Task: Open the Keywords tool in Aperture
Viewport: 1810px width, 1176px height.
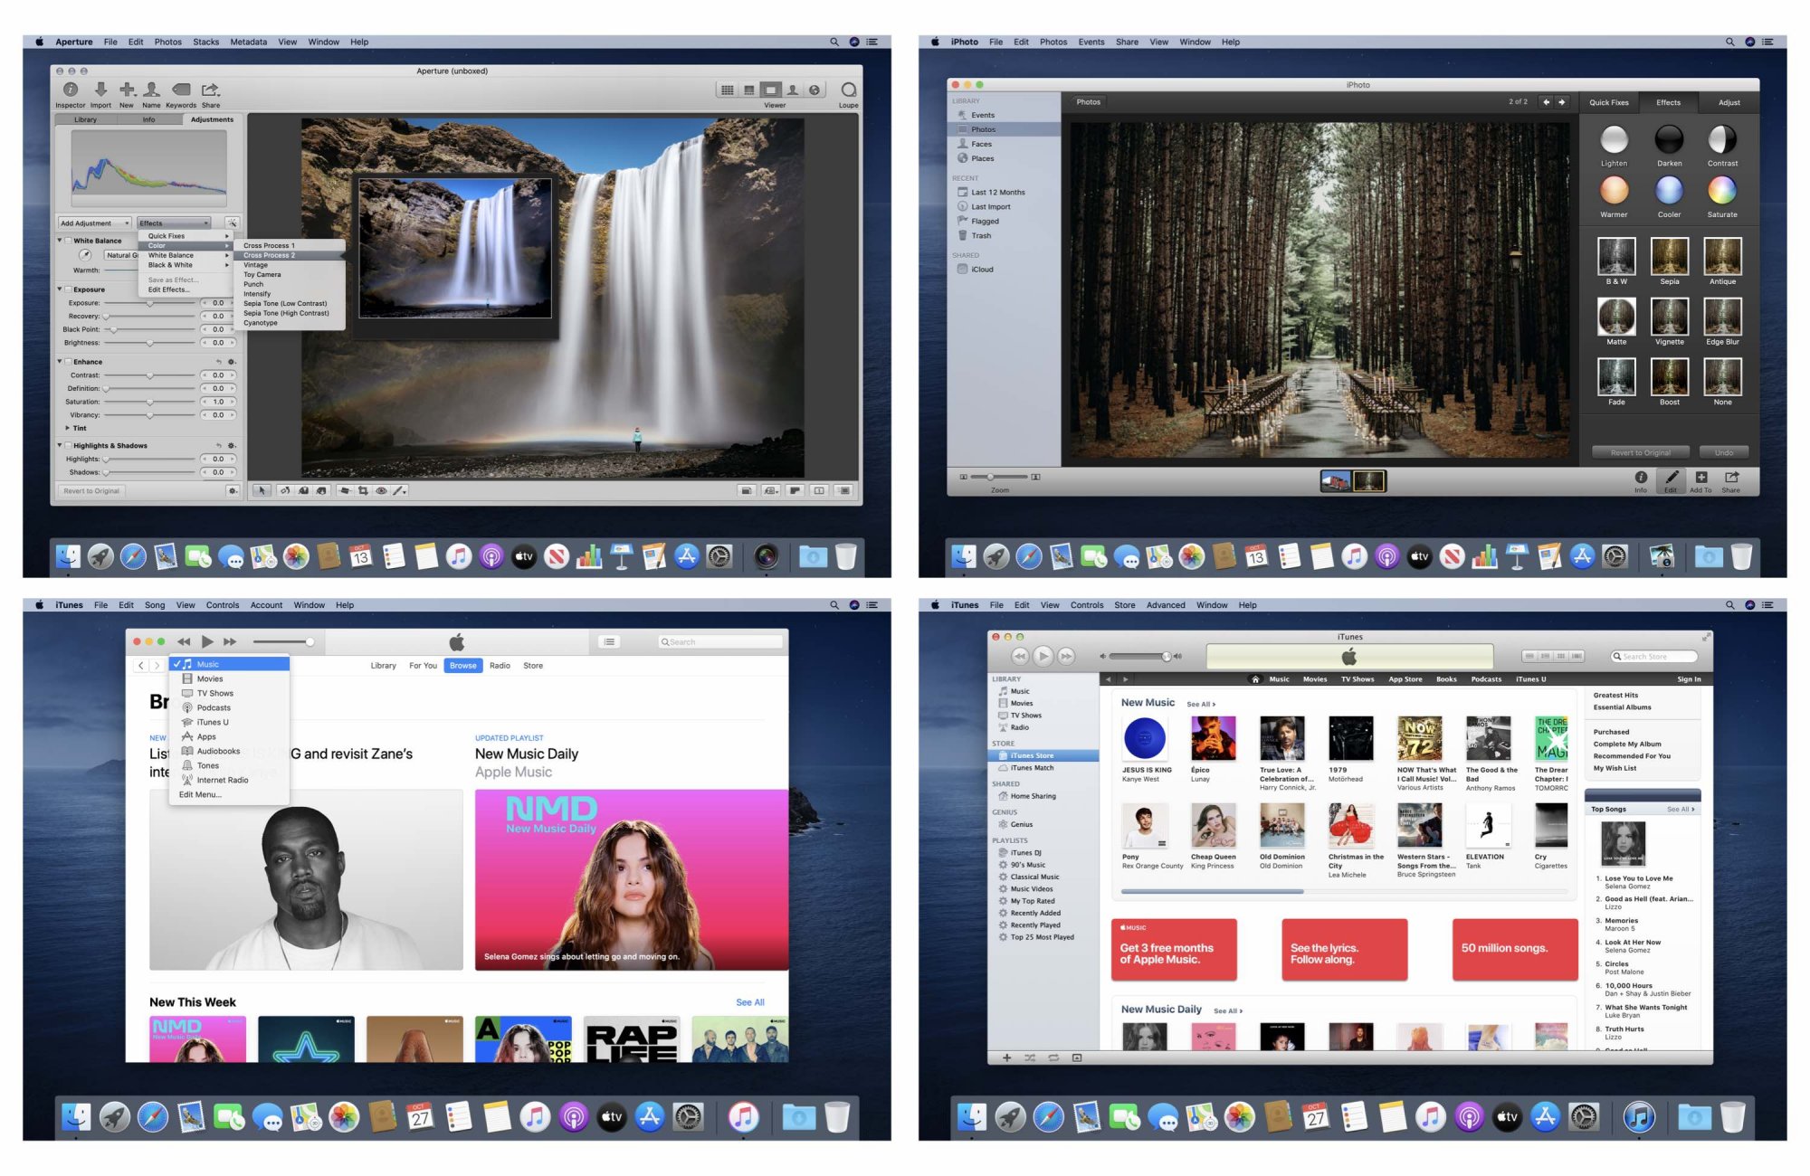Action: pyautogui.click(x=181, y=90)
